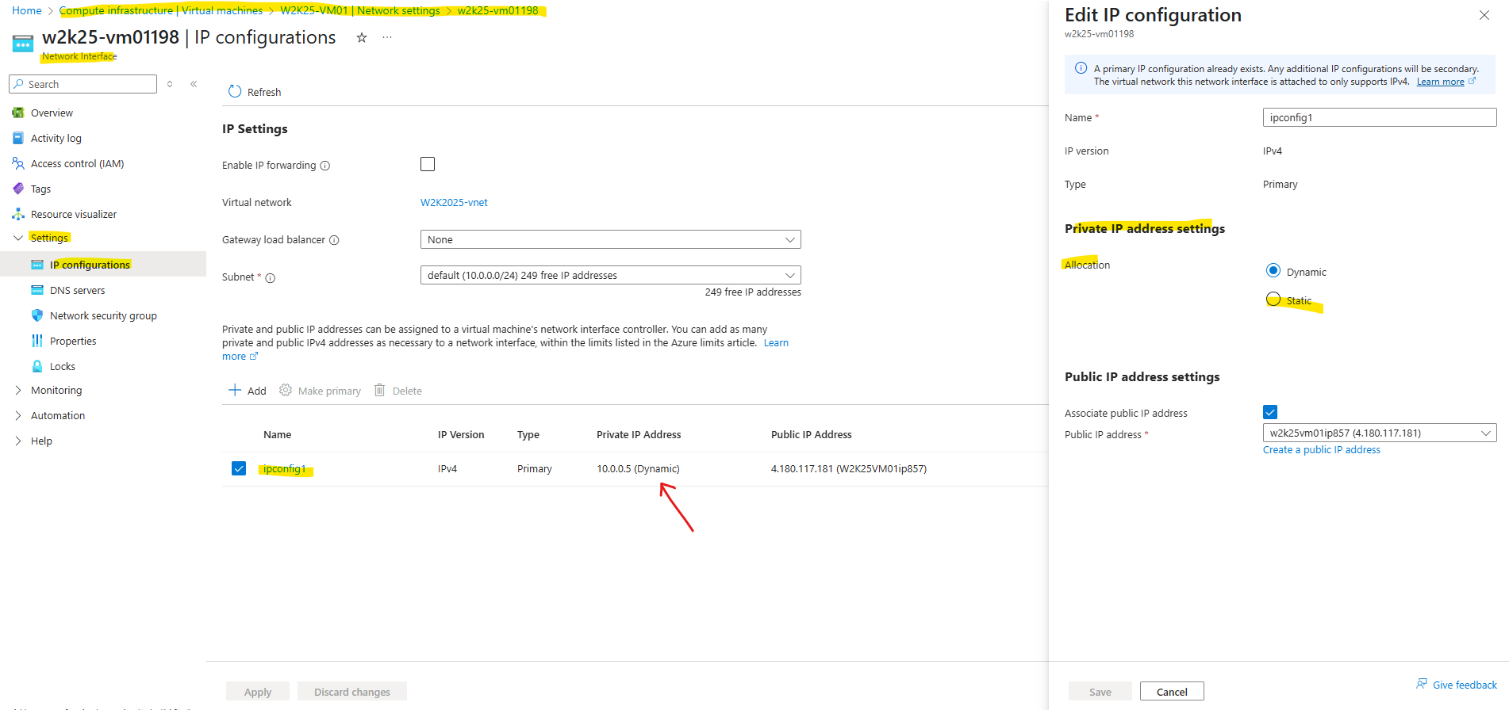
Task: Expand the Automation section
Action: click(x=18, y=415)
